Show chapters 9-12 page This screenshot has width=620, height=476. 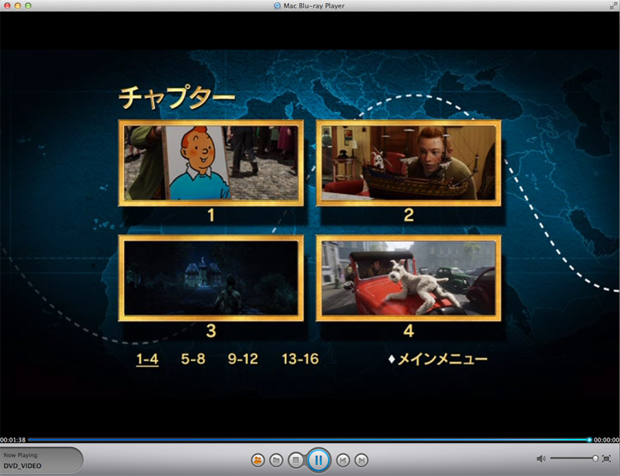pos(242,359)
